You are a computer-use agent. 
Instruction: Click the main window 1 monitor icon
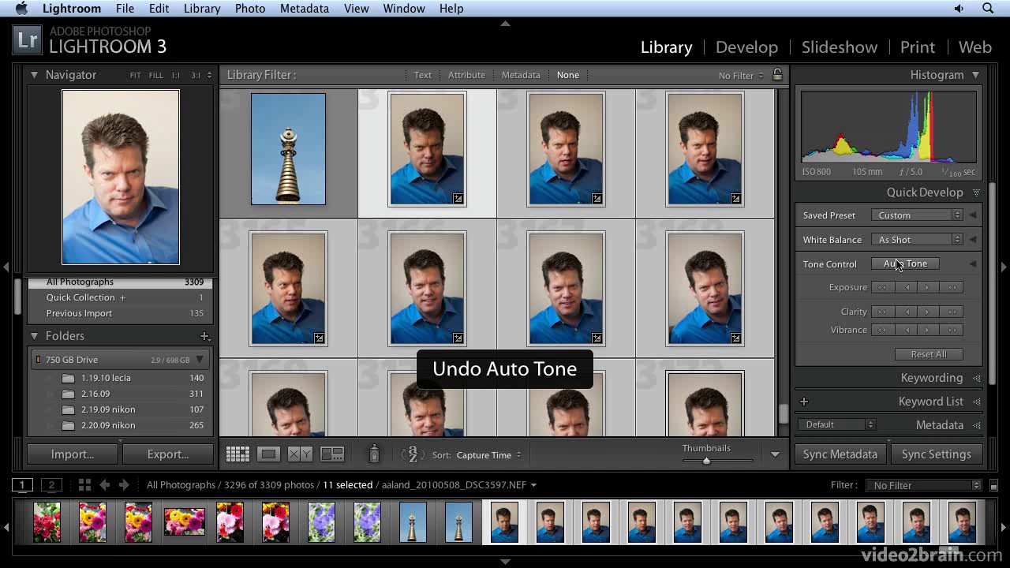tap(23, 485)
